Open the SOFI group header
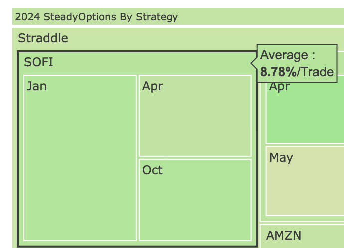This screenshot has height=248, width=344. [x=137, y=63]
